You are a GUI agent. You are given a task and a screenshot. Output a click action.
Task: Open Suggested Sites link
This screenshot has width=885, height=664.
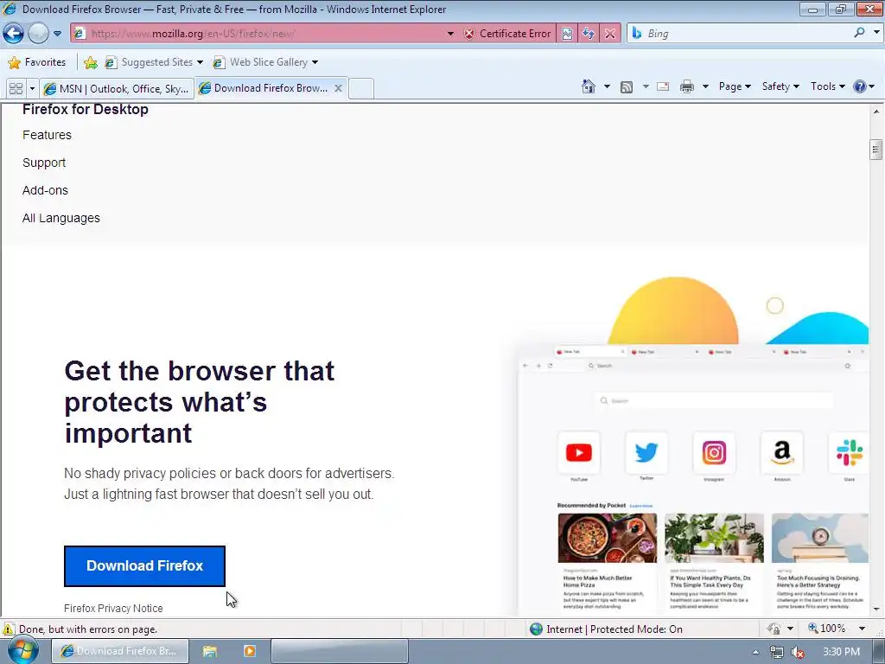click(154, 62)
